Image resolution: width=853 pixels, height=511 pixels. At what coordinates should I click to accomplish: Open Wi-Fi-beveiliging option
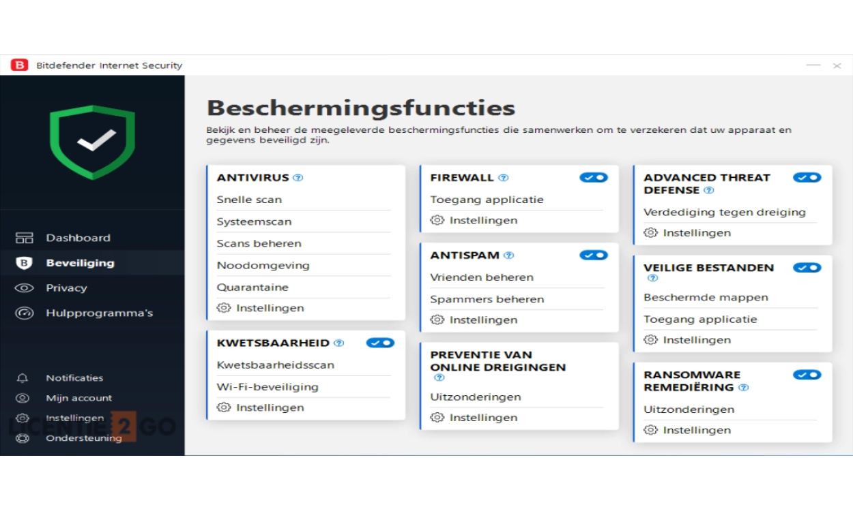pyautogui.click(x=268, y=387)
